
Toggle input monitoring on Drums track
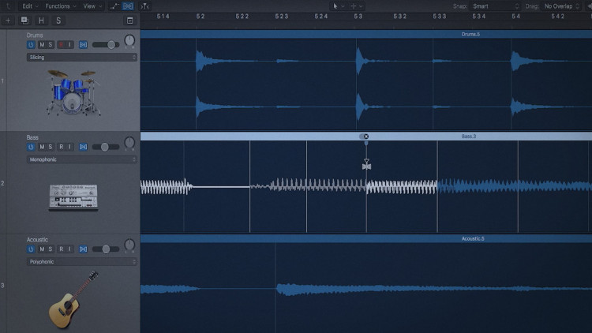(x=69, y=44)
